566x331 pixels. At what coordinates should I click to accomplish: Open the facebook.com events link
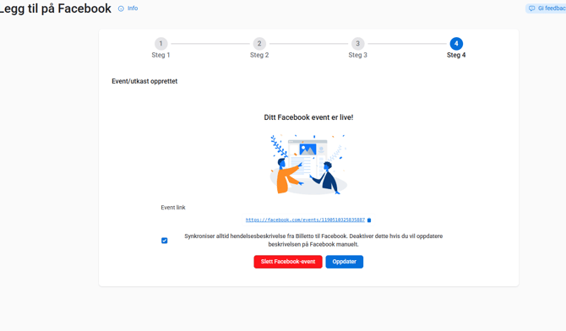tap(305, 220)
